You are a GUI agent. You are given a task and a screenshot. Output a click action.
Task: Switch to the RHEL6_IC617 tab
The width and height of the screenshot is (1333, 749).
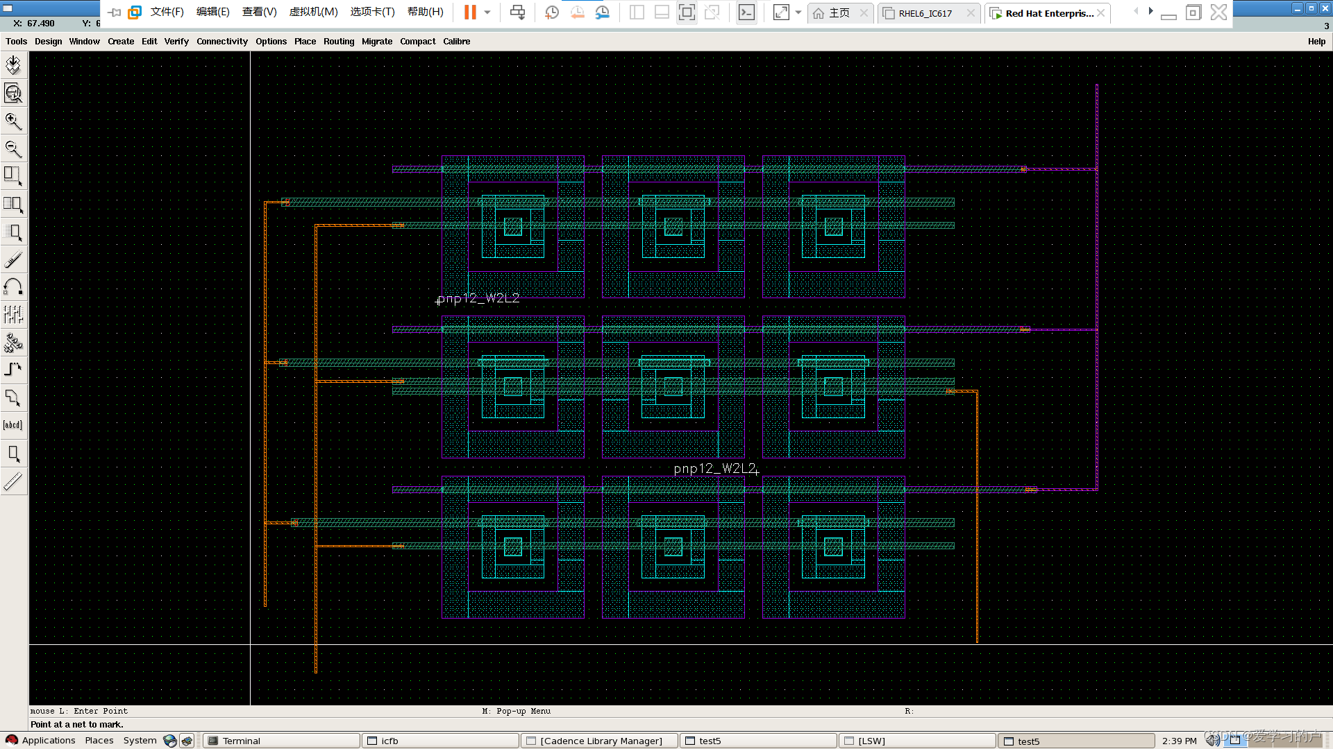tap(925, 13)
